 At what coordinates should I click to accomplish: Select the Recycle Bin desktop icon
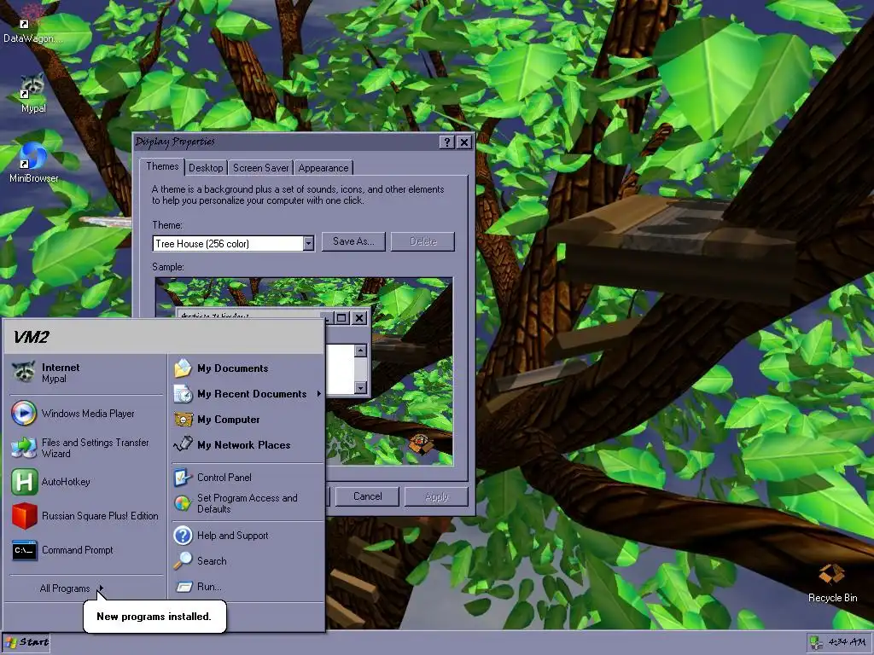(832, 582)
